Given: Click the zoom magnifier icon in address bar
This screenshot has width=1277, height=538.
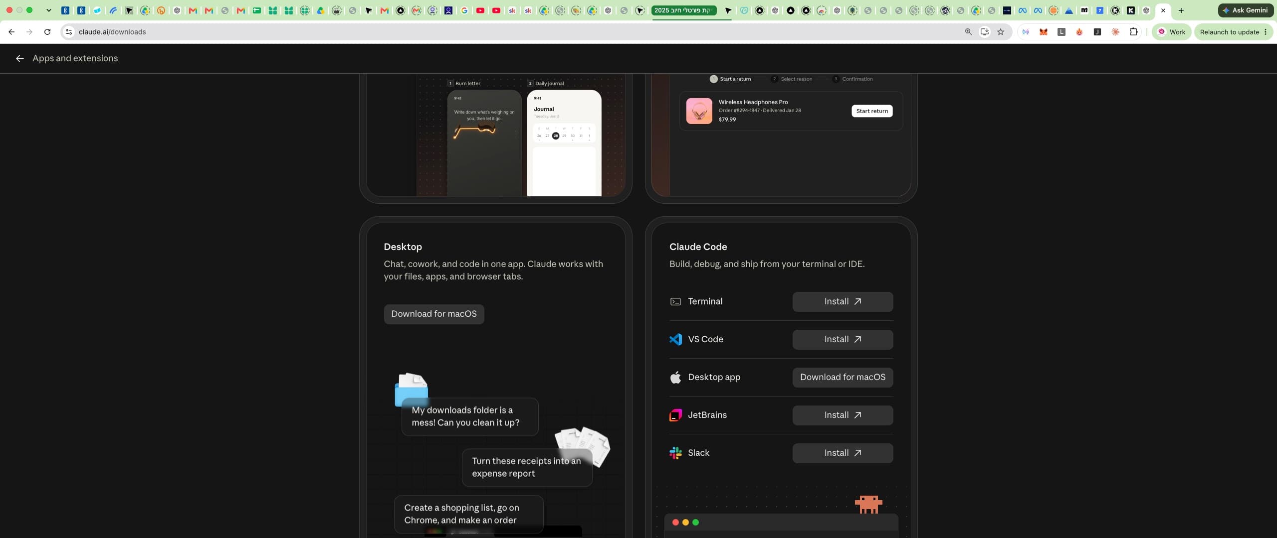Looking at the screenshot, I should 968,32.
